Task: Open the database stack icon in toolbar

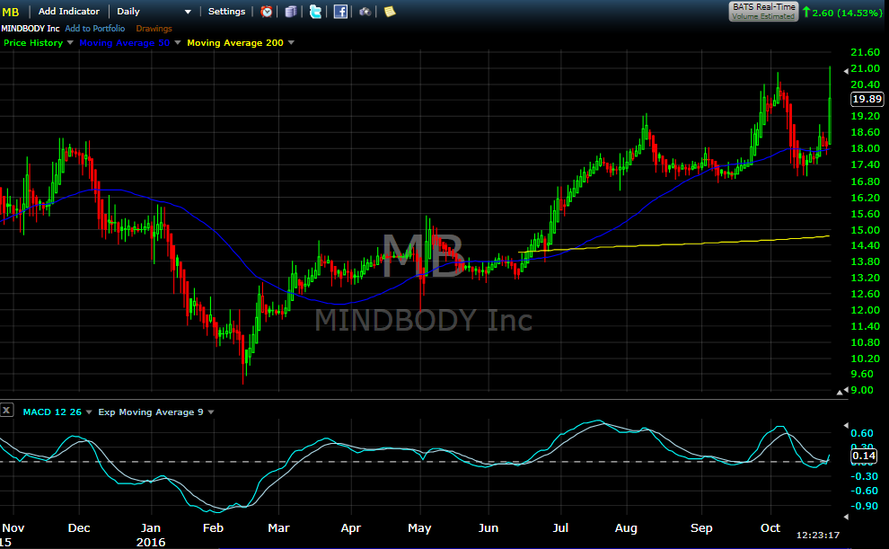Action: click(291, 12)
